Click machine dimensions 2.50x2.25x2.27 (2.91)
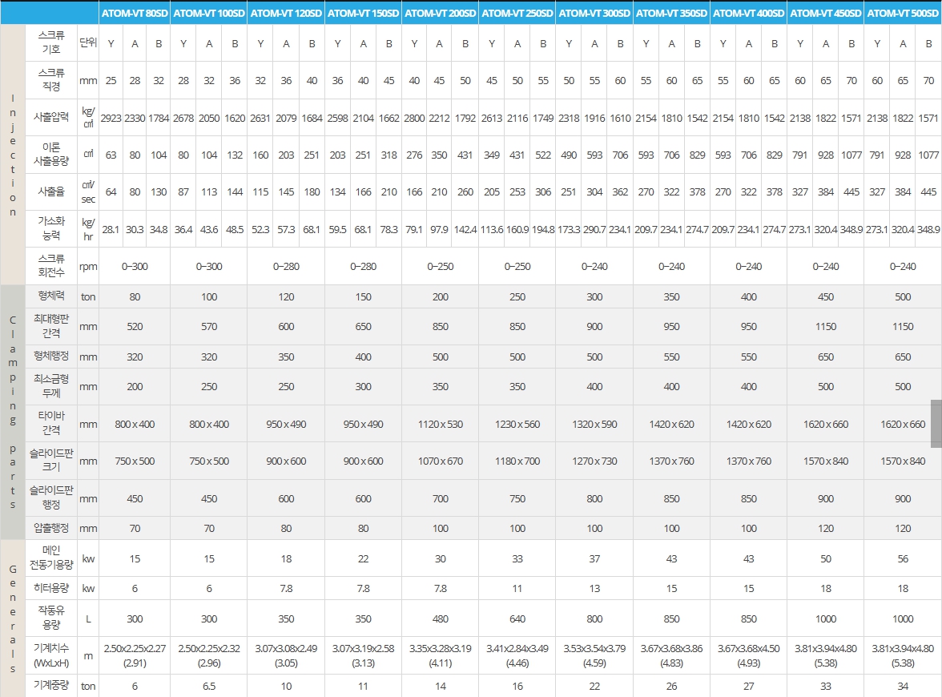 point(135,655)
